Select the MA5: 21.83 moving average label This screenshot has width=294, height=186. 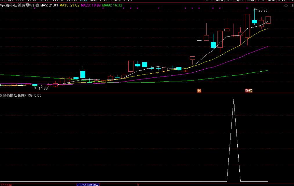(49, 5)
